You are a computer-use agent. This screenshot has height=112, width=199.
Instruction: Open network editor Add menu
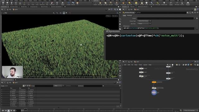tap(125, 65)
